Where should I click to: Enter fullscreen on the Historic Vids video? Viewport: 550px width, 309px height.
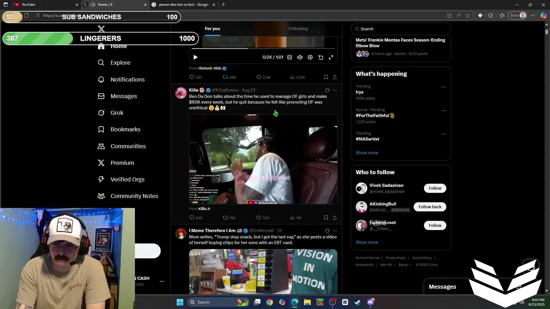pyautogui.click(x=331, y=57)
